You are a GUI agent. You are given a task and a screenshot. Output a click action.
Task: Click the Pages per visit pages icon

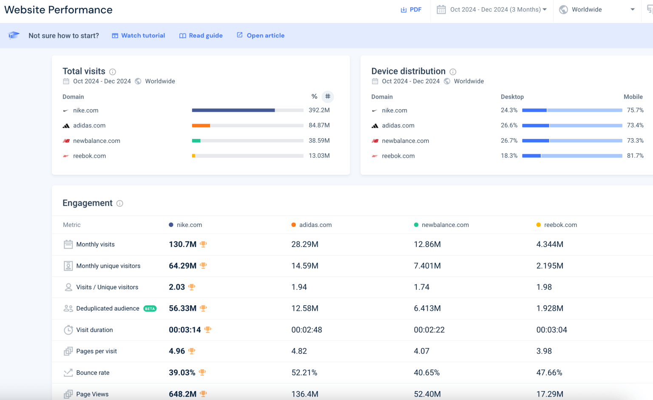point(68,351)
